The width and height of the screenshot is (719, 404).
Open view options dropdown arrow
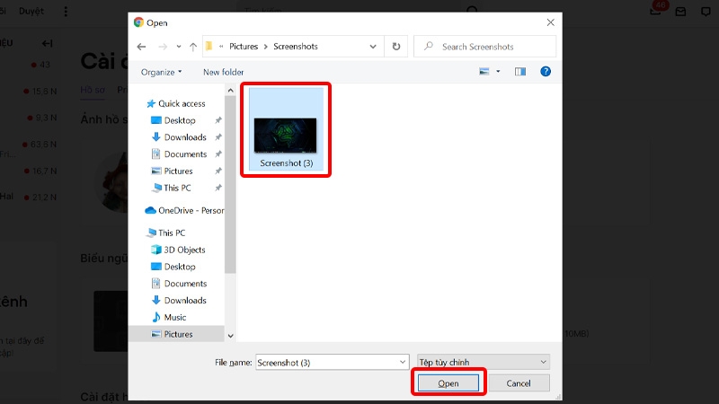click(x=498, y=72)
